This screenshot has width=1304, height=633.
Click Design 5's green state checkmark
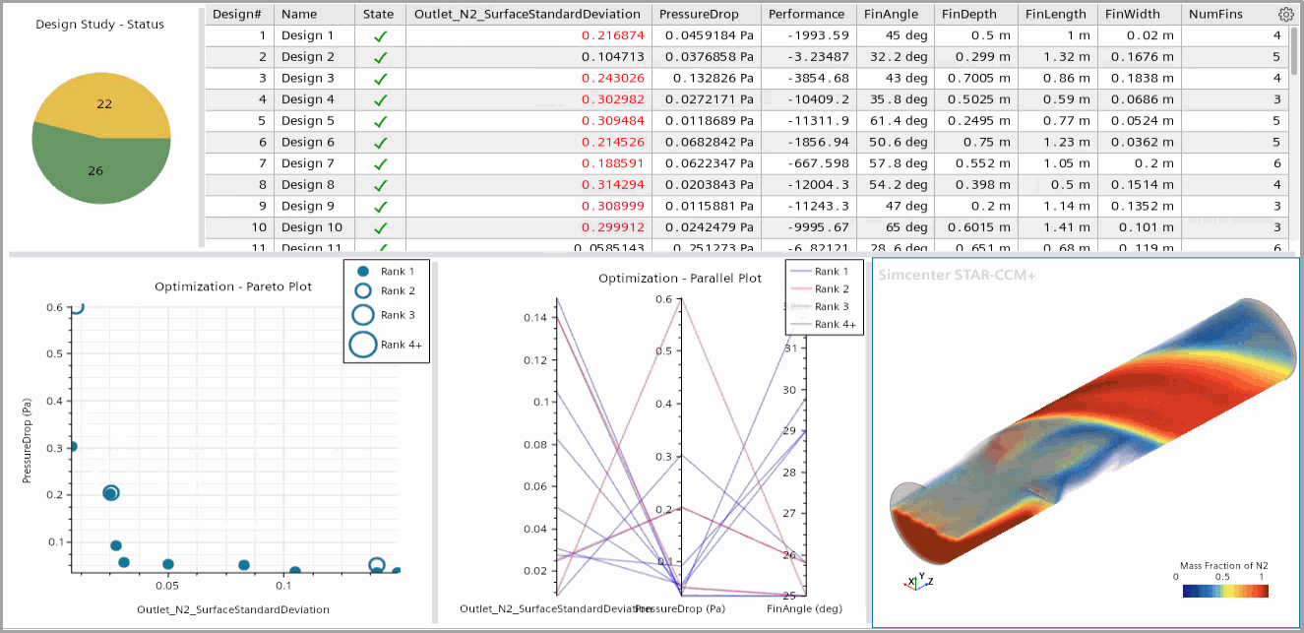[x=381, y=121]
